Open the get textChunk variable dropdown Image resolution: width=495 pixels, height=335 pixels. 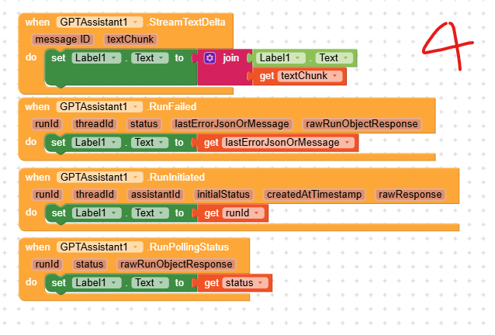(x=310, y=76)
